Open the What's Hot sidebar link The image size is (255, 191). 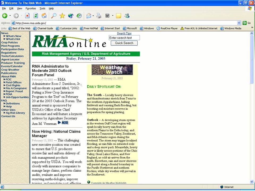[x=13, y=39]
